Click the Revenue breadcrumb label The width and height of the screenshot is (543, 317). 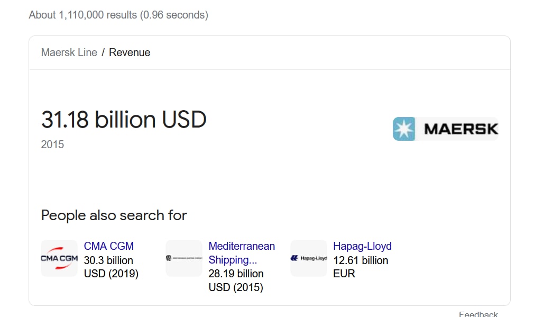(x=130, y=52)
